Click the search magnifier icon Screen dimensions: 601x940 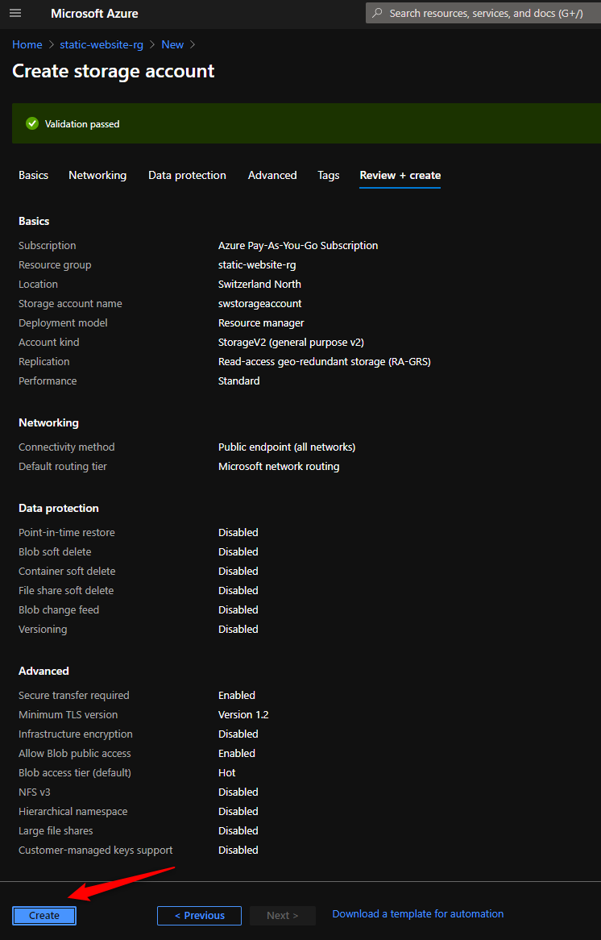click(x=377, y=14)
